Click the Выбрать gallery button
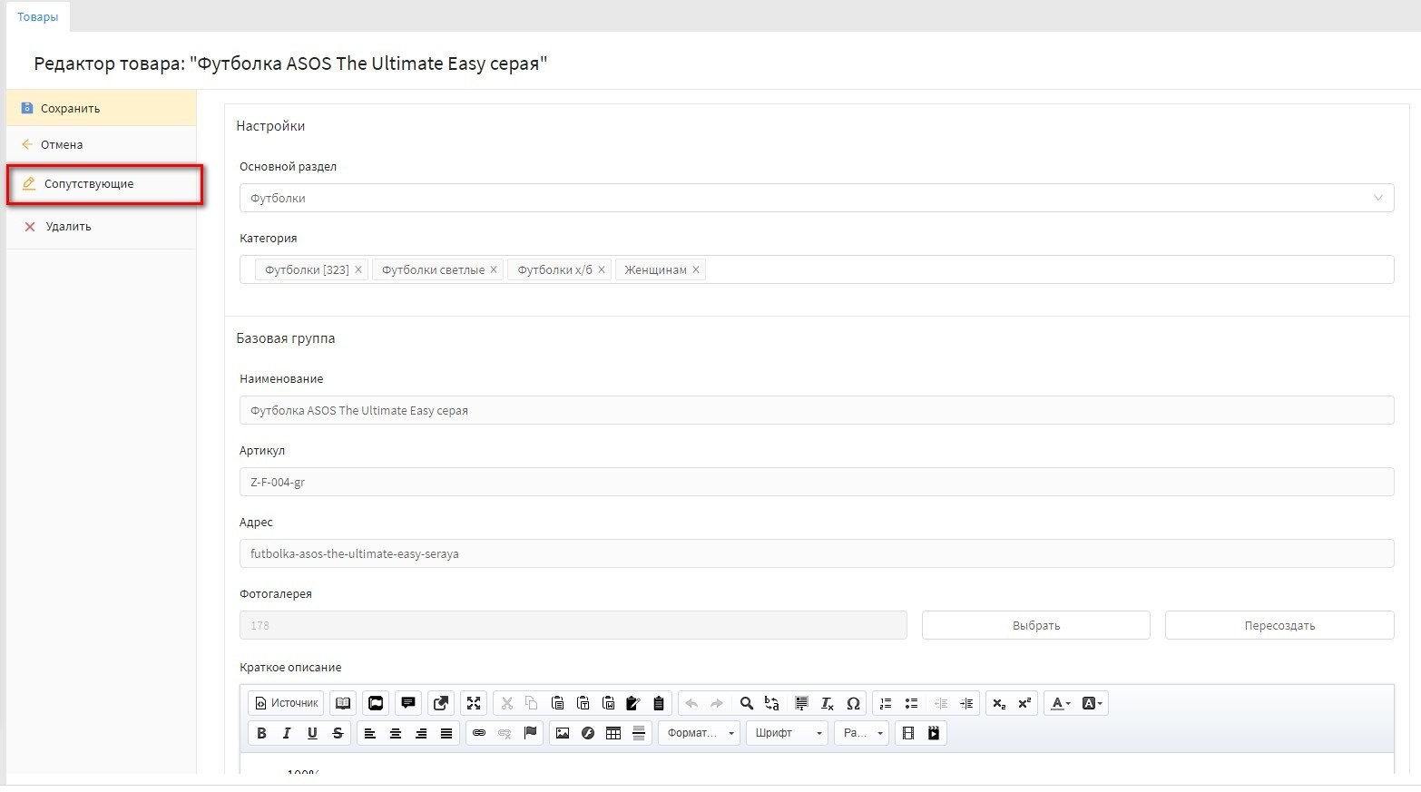Image resolution: width=1421 pixels, height=792 pixels. click(1035, 625)
